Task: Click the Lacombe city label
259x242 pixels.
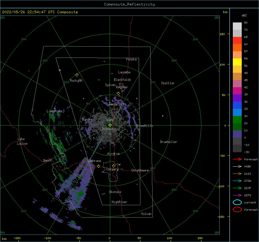Action: 124,72
